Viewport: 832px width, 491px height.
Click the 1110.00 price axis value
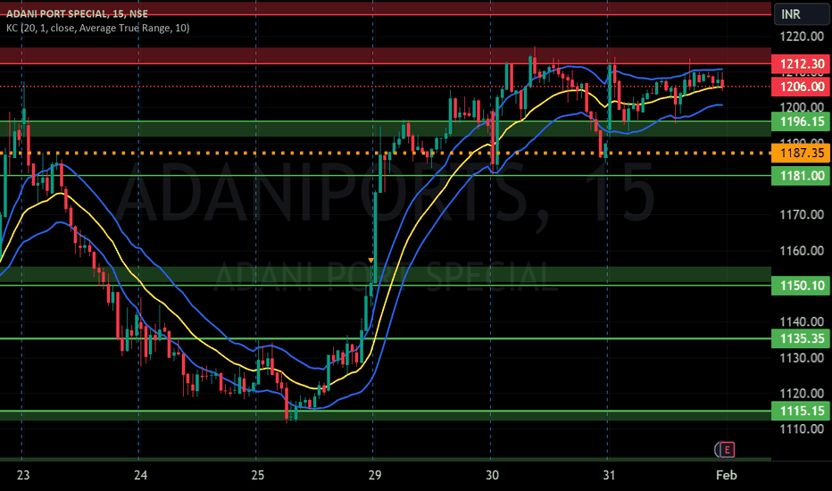point(802,429)
